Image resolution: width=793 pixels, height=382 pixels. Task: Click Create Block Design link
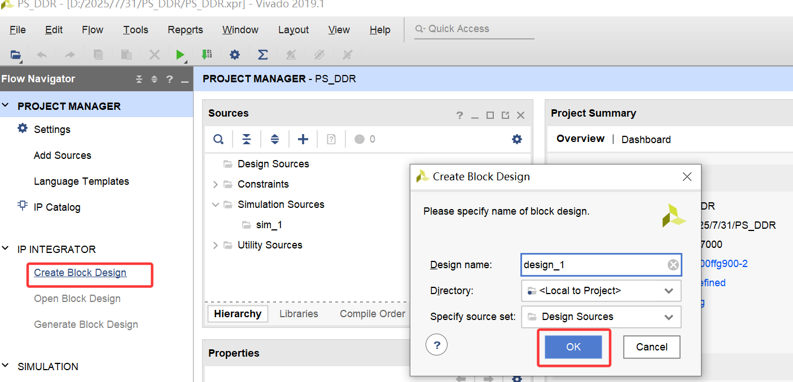[x=80, y=273]
